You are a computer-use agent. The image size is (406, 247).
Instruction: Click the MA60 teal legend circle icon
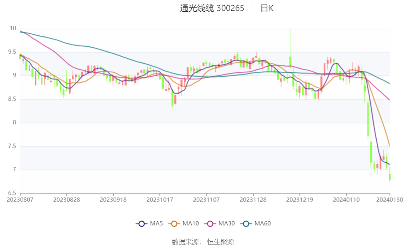(246, 224)
